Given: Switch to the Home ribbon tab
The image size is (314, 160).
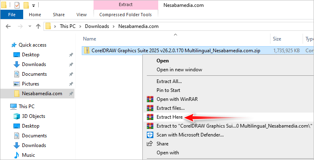Looking at the screenshot, I should click(x=35, y=15).
